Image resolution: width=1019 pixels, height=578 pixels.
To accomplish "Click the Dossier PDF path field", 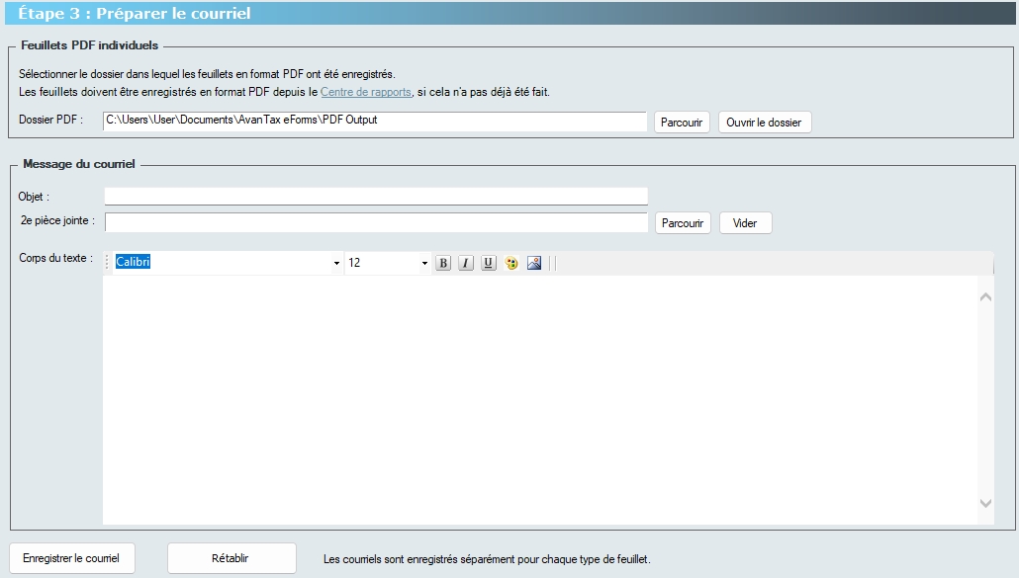I will coord(376,121).
